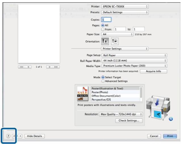The width and height of the screenshot is (181, 144).
Task: Click the Cancel button
Action: 154,136
